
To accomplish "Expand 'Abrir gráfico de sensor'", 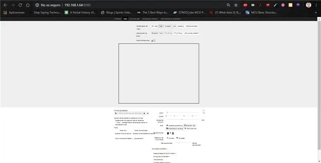I will click(160, 149).
